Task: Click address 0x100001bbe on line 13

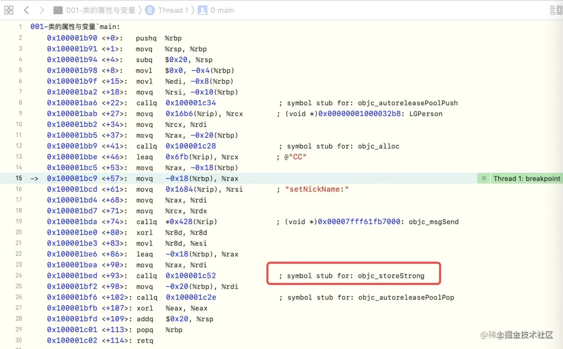Action: point(72,157)
